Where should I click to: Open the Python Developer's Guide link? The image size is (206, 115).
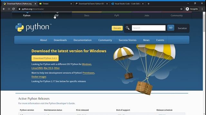click(x=62, y=103)
